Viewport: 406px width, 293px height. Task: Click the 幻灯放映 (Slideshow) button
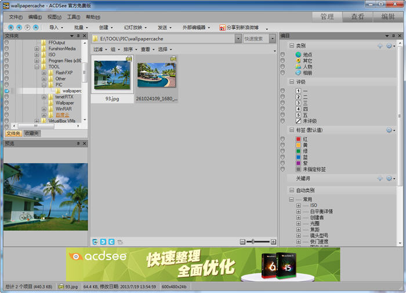[135, 27]
